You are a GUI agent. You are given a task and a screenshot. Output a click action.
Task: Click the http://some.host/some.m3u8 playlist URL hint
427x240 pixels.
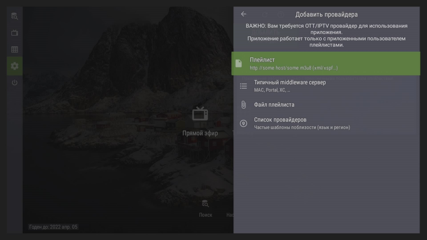click(294, 68)
